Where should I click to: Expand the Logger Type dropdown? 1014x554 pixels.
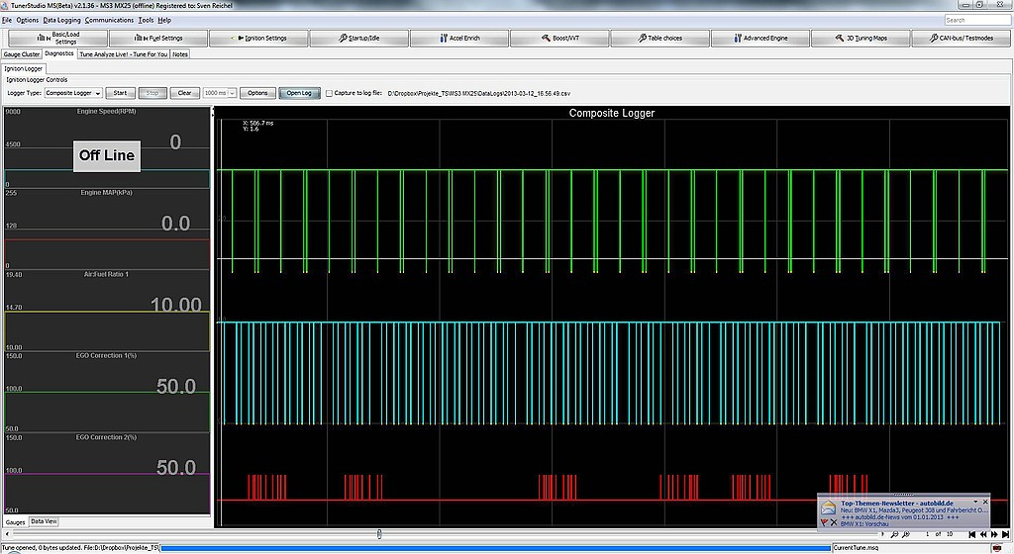coord(97,93)
